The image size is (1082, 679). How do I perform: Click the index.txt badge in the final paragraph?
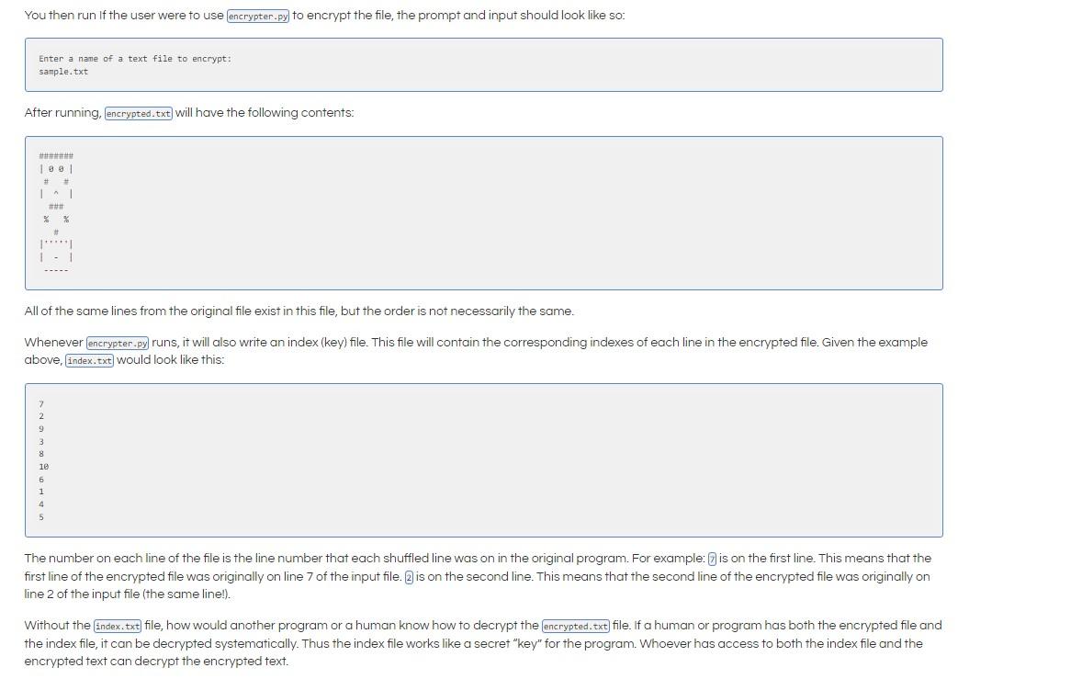(x=117, y=626)
